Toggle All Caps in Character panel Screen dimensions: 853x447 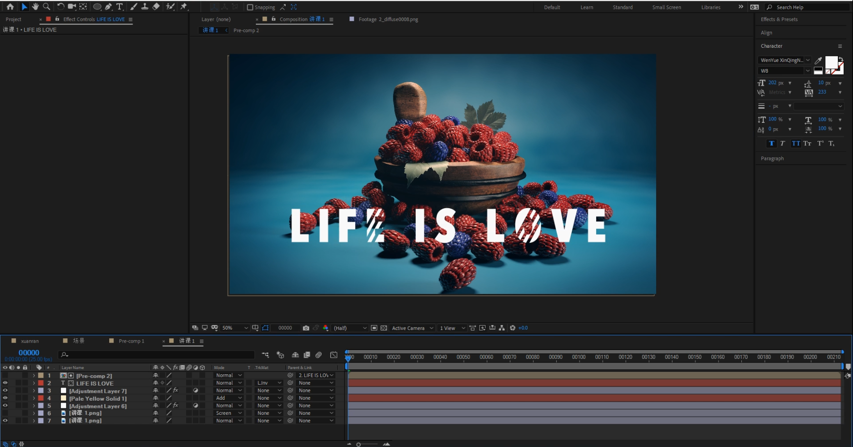coord(795,143)
